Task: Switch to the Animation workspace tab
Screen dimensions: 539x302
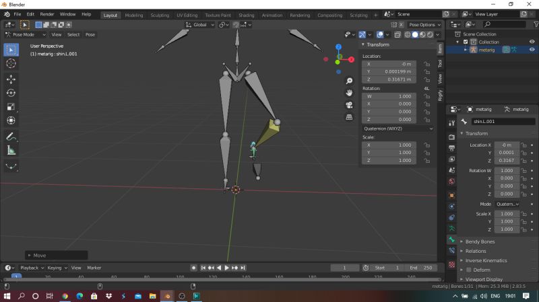Action: 272,15
